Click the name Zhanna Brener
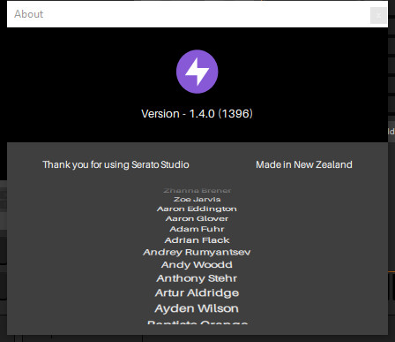The image size is (395, 342). point(197,191)
